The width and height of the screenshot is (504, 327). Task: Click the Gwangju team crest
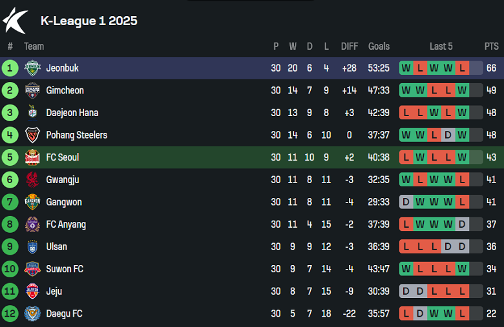click(32, 179)
